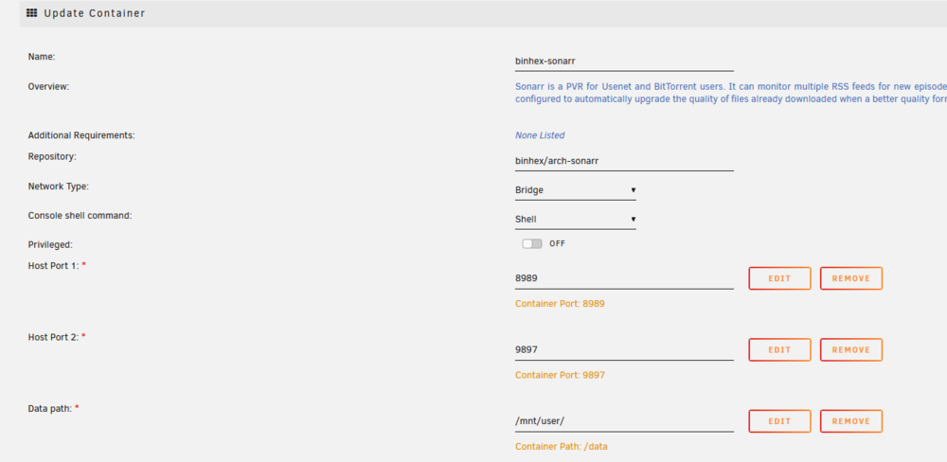
Task: Edit Host Port 1 mapping
Action: click(x=779, y=278)
